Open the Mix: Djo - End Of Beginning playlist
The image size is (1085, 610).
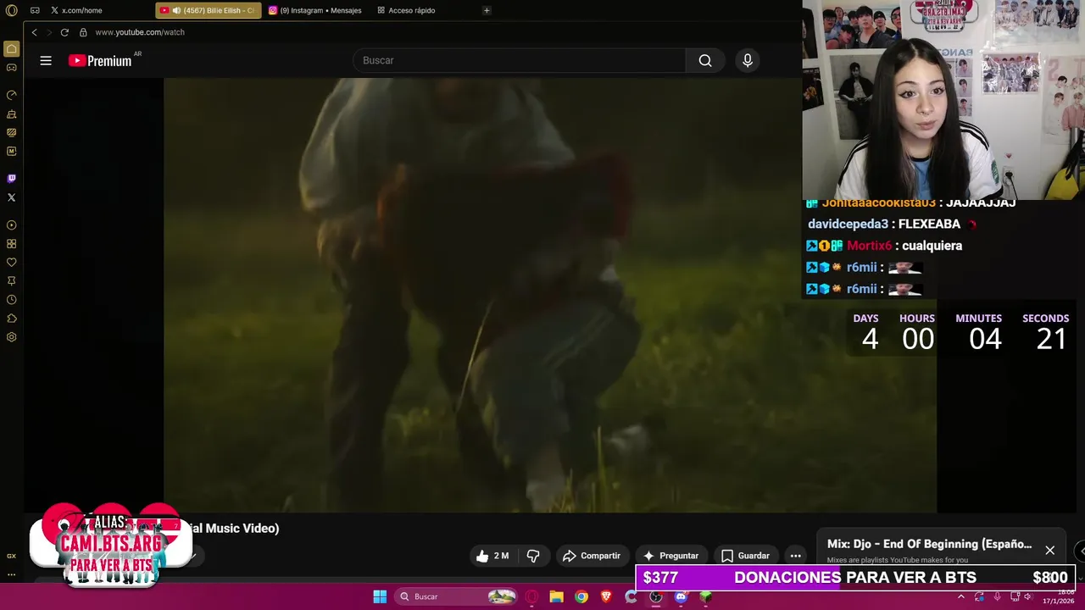click(929, 544)
